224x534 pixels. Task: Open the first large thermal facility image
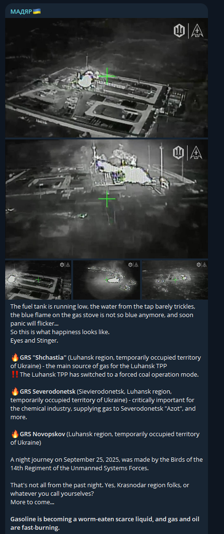coord(107,78)
